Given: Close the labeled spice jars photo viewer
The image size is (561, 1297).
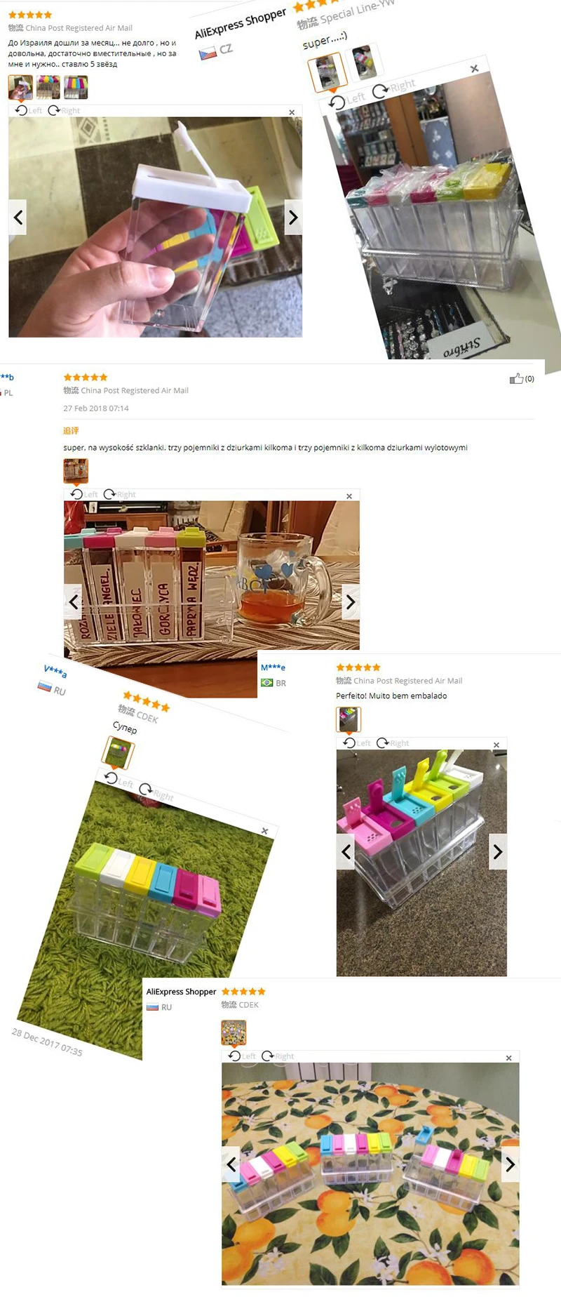Looking at the screenshot, I should [x=349, y=496].
